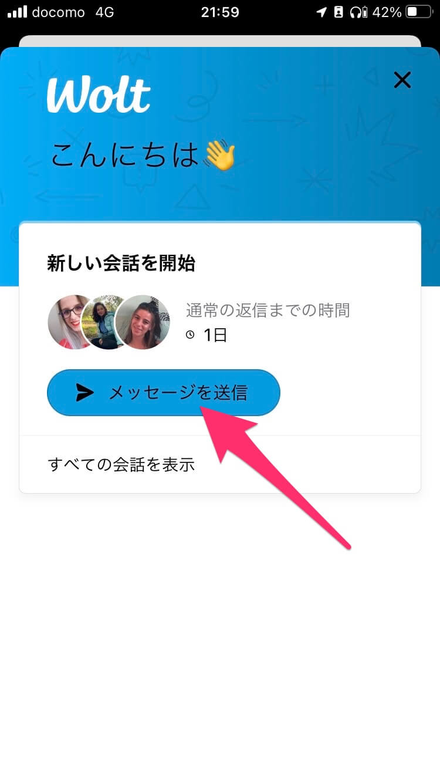This screenshot has width=440, height=783.
Task: Close the Wolt chat panel
Action: click(402, 80)
